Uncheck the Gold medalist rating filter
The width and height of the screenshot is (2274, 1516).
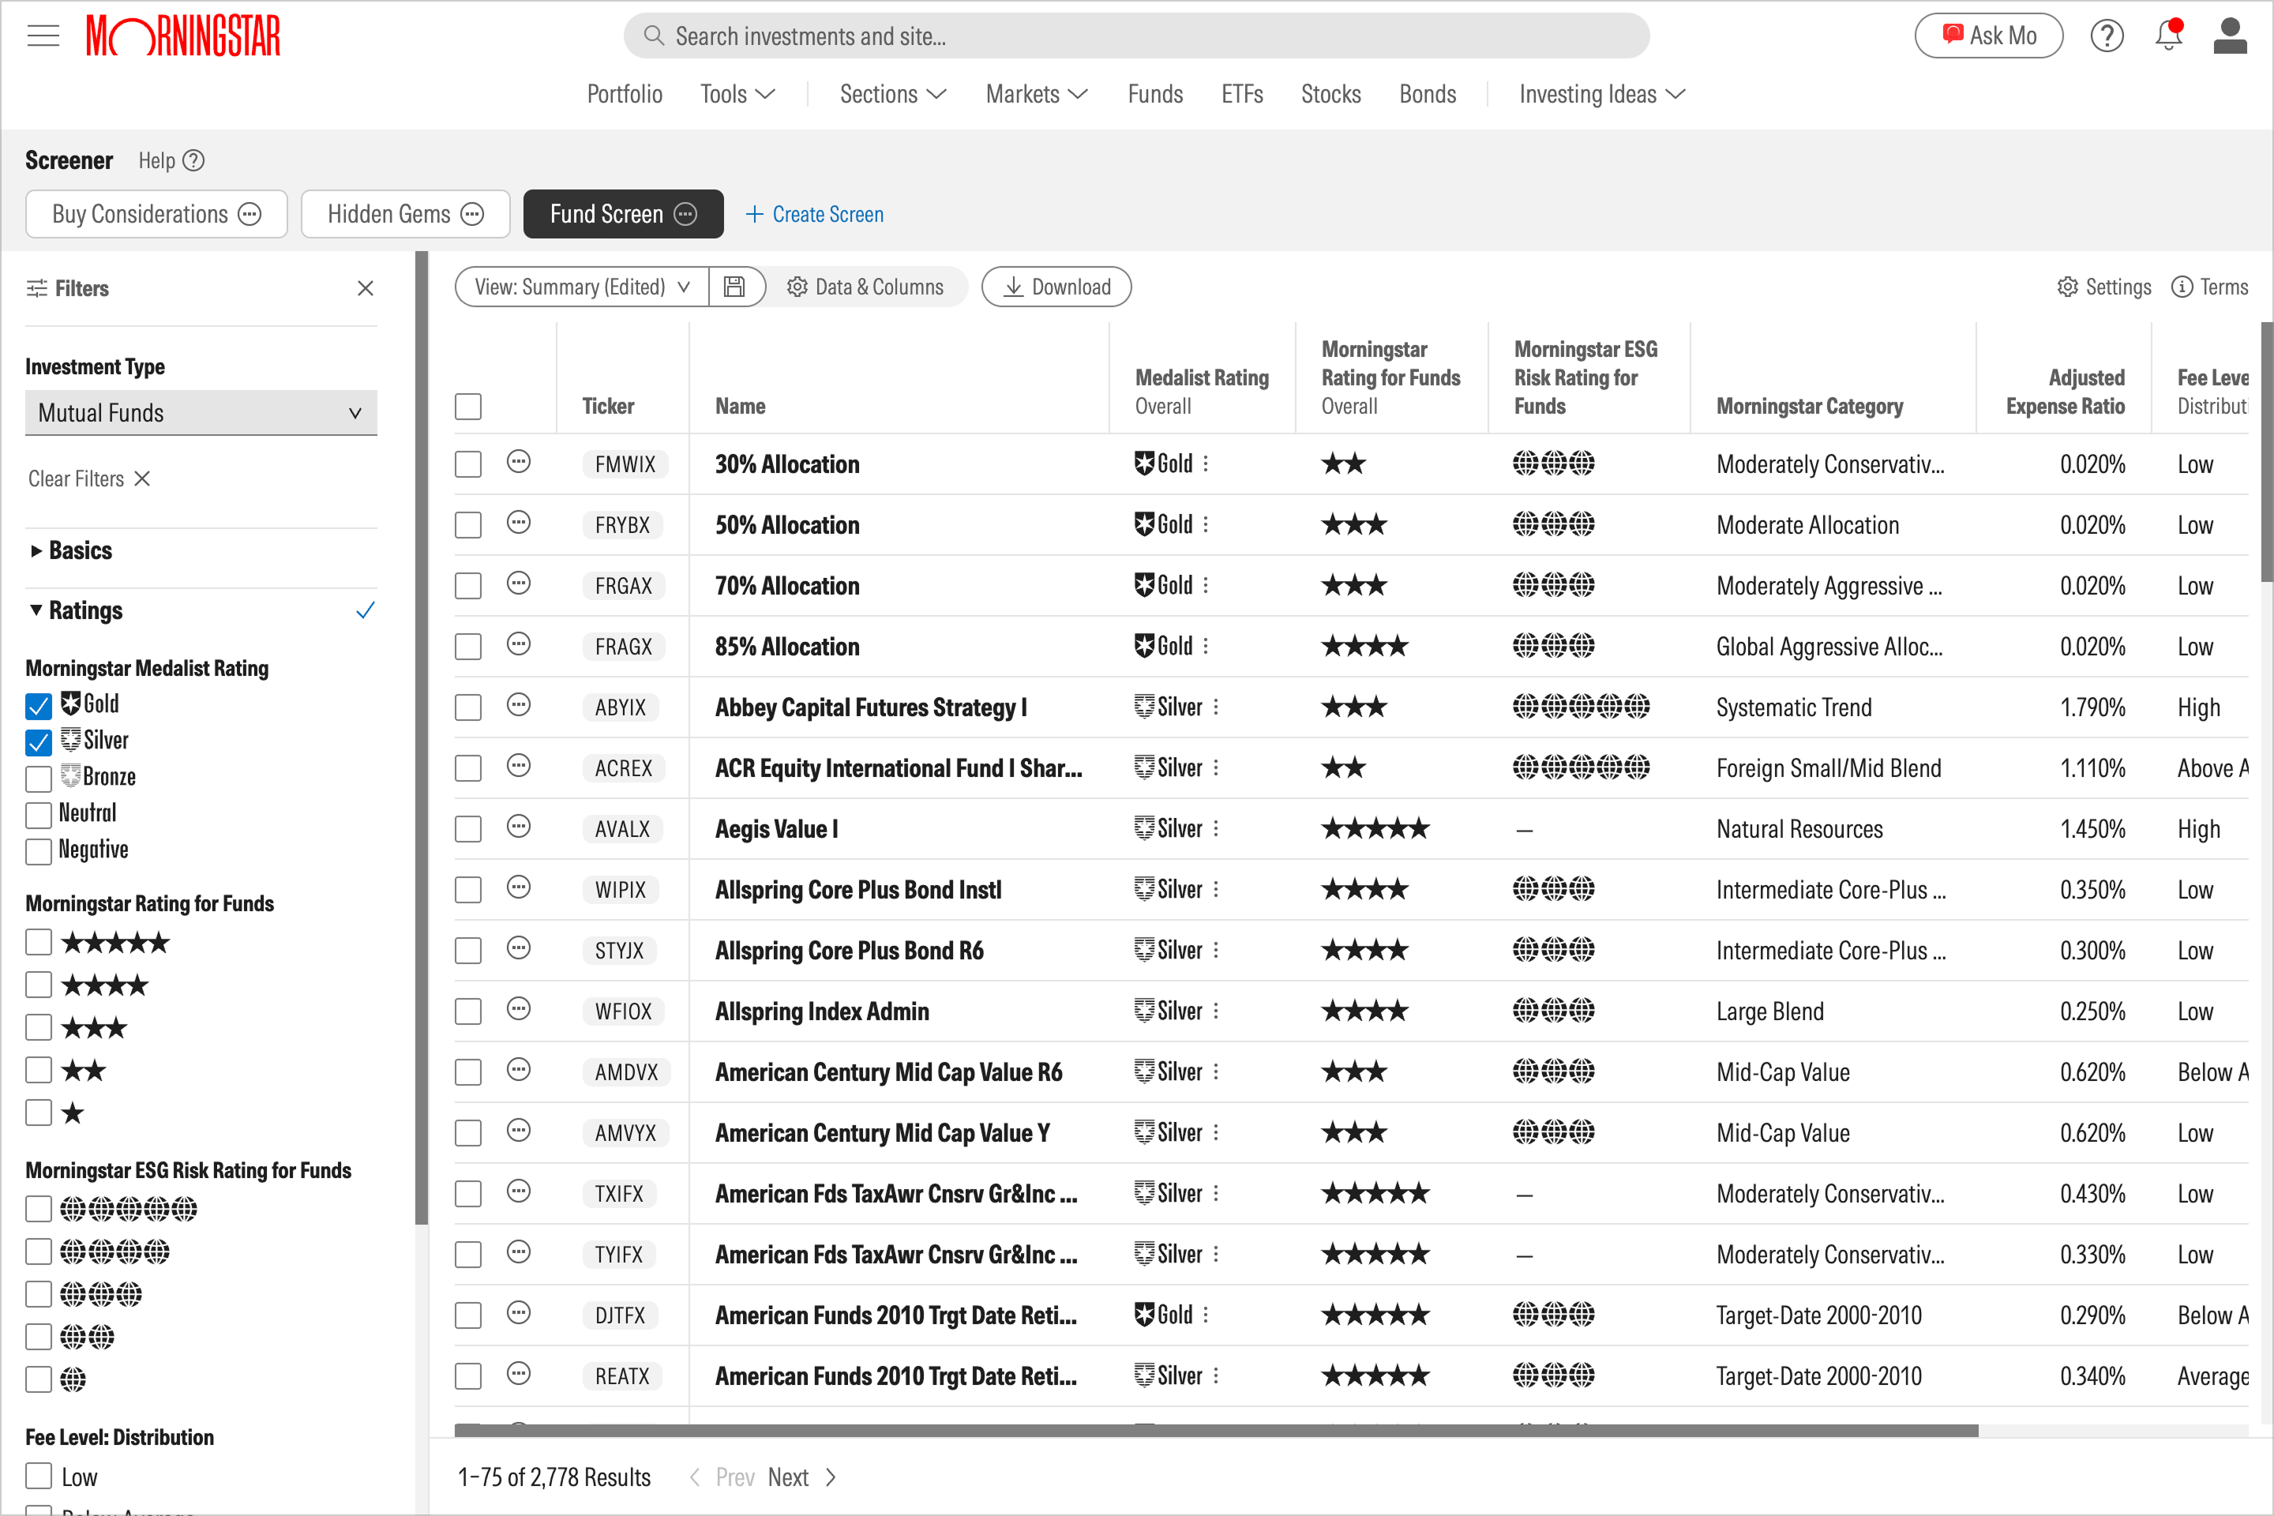point(39,706)
